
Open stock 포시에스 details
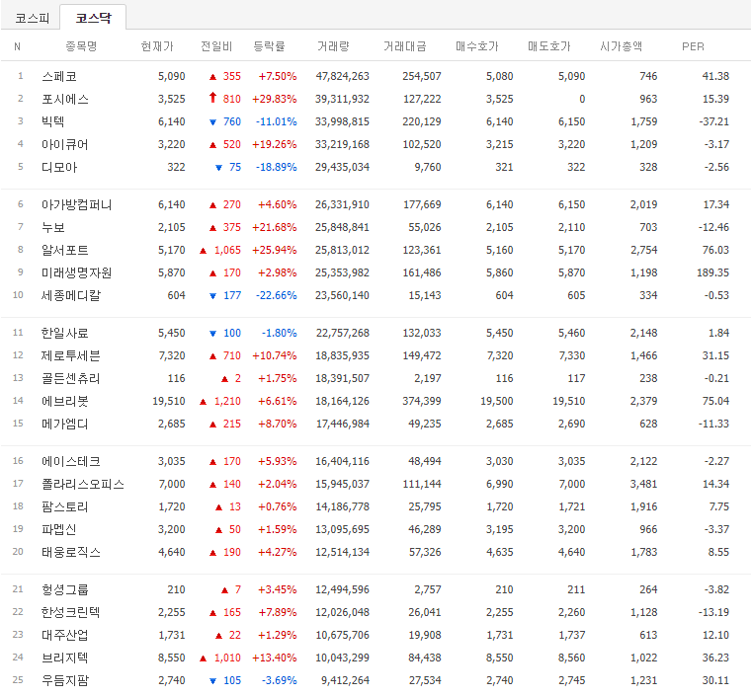click(x=65, y=99)
